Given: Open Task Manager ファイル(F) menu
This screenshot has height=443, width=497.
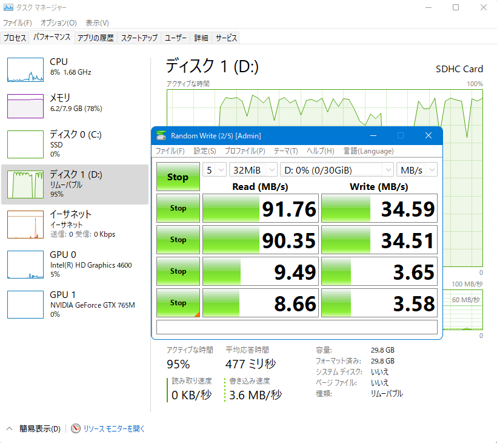Looking at the screenshot, I should [x=18, y=23].
